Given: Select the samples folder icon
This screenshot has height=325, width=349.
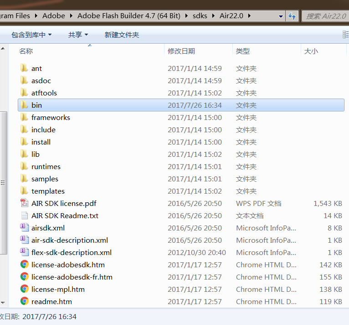Looking at the screenshot, I should [x=24, y=179].
